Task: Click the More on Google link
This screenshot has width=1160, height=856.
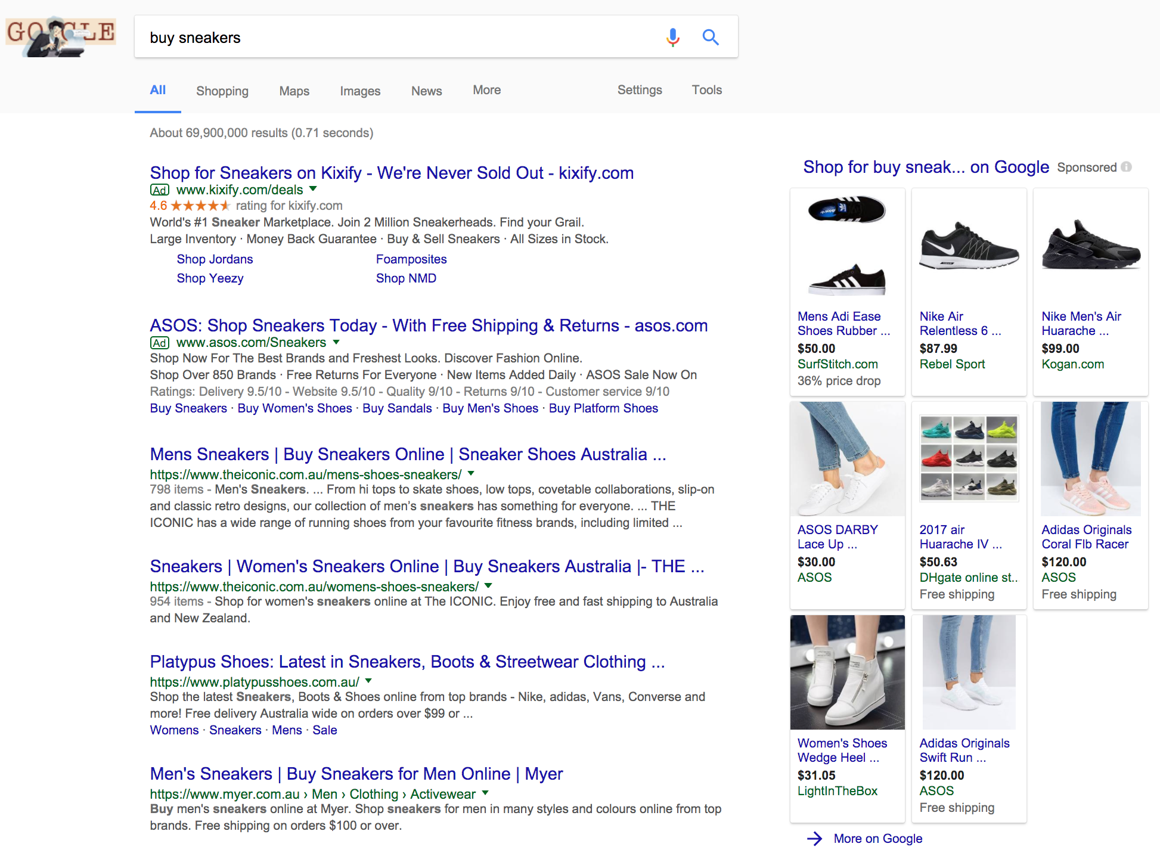Action: pos(878,839)
